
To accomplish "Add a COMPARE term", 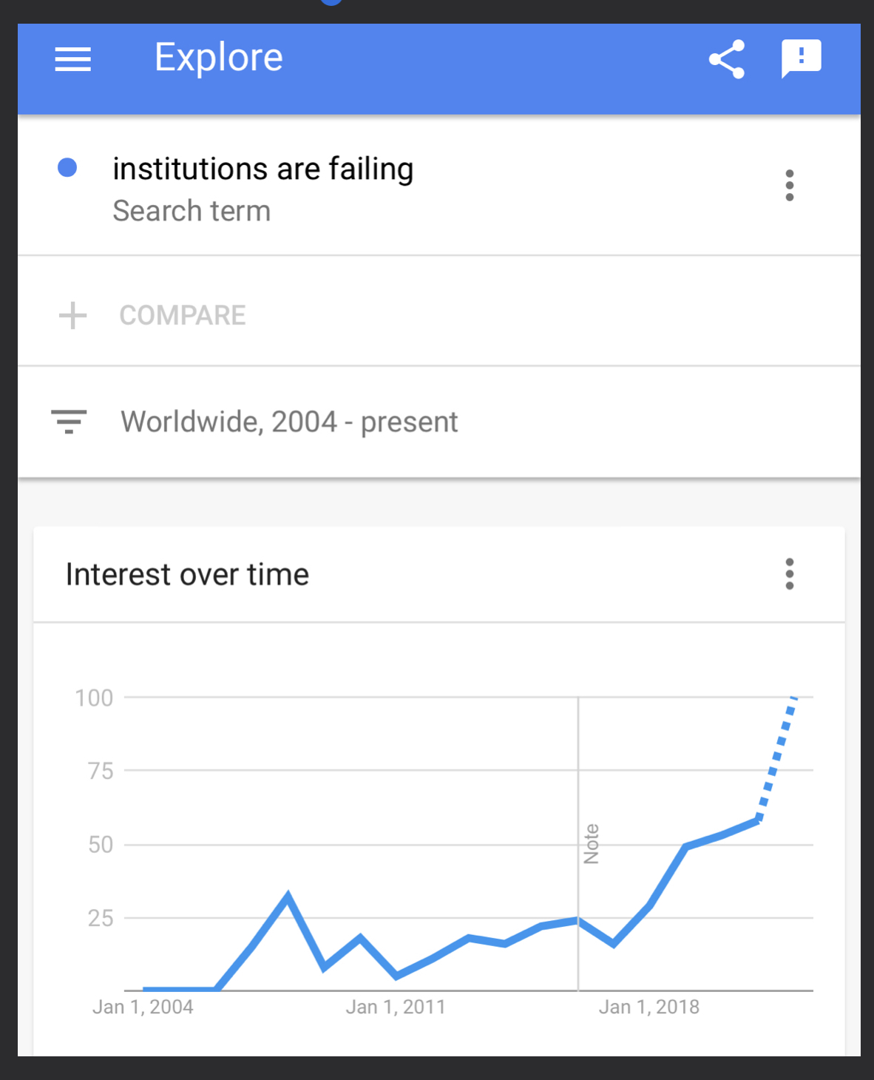I will 182,315.
